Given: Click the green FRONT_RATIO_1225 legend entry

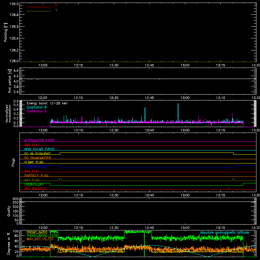Looking at the screenshot, I should 42,236.
